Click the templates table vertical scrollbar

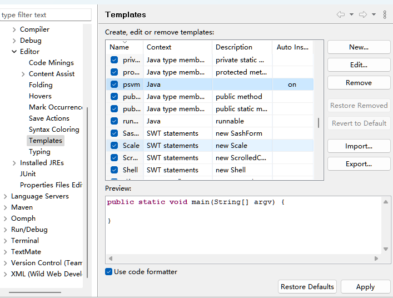[x=319, y=122]
